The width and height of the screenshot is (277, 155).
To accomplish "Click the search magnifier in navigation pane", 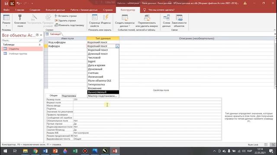I will (x=41, y=40).
